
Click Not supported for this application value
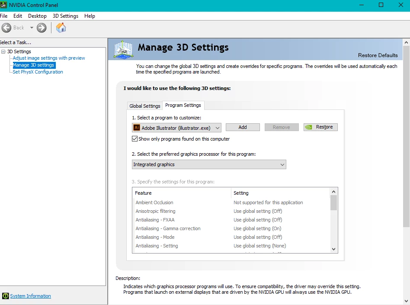click(268, 202)
